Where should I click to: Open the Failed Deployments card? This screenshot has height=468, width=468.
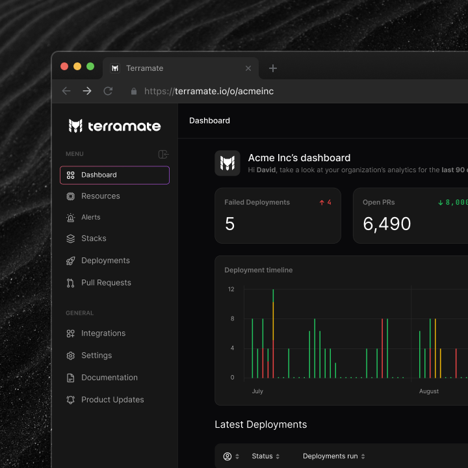(x=278, y=216)
